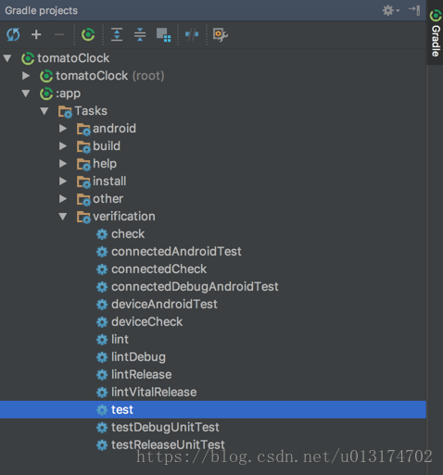Click the android folder icon
The height and width of the screenshot is (475, 443).
[83, 129]
